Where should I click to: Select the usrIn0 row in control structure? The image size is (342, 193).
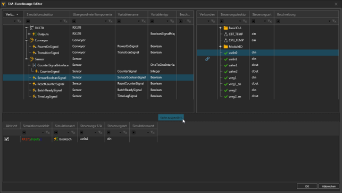(268, 52)
